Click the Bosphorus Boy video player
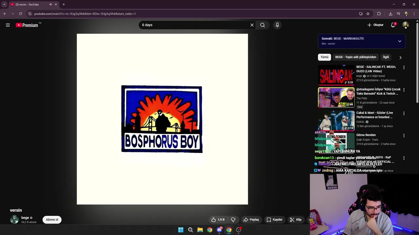This screenshot has height=235, width=419. click(162, 119)
